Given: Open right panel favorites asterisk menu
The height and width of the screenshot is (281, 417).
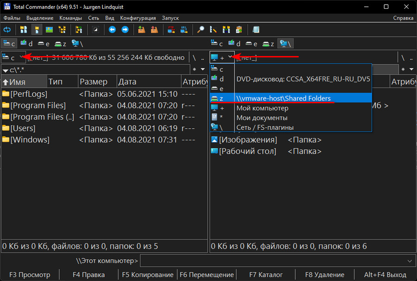Looking at the screenshot, I should [x=403, y=69].
